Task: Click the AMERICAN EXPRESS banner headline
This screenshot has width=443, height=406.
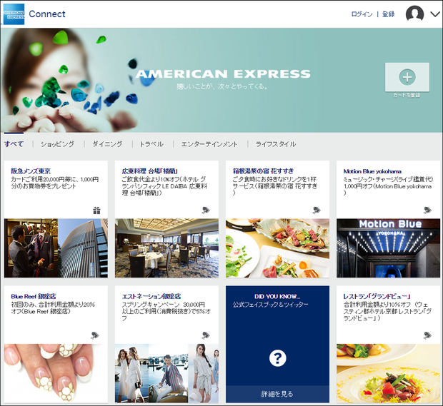Action: [223, 74]
